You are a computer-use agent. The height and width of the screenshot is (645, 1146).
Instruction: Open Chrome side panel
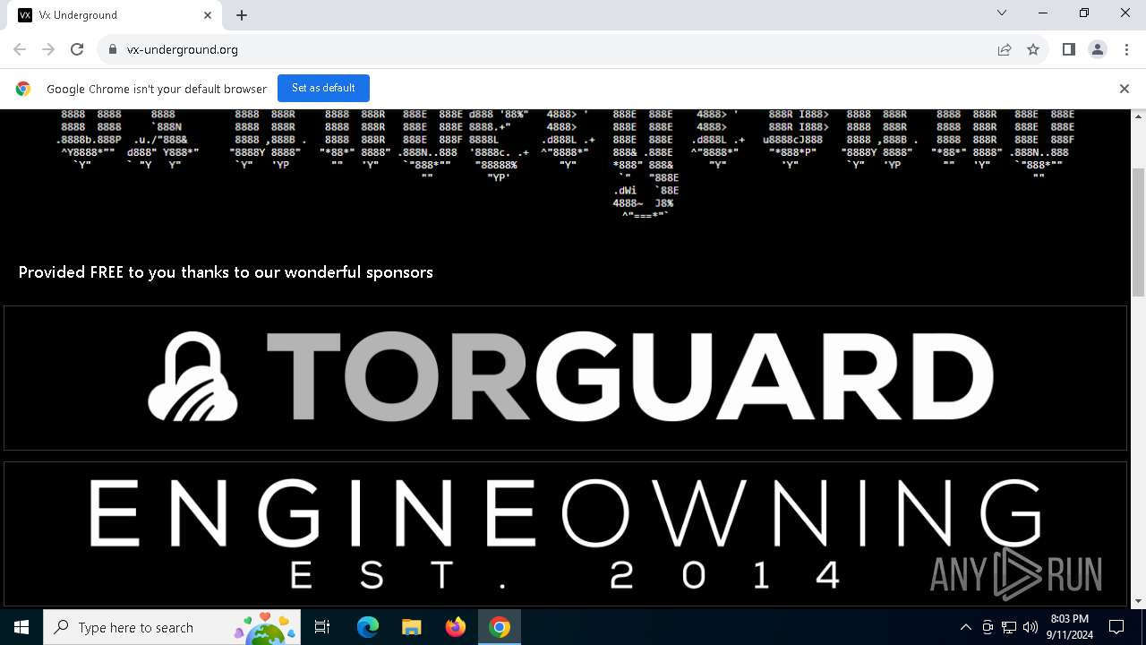1068,49
